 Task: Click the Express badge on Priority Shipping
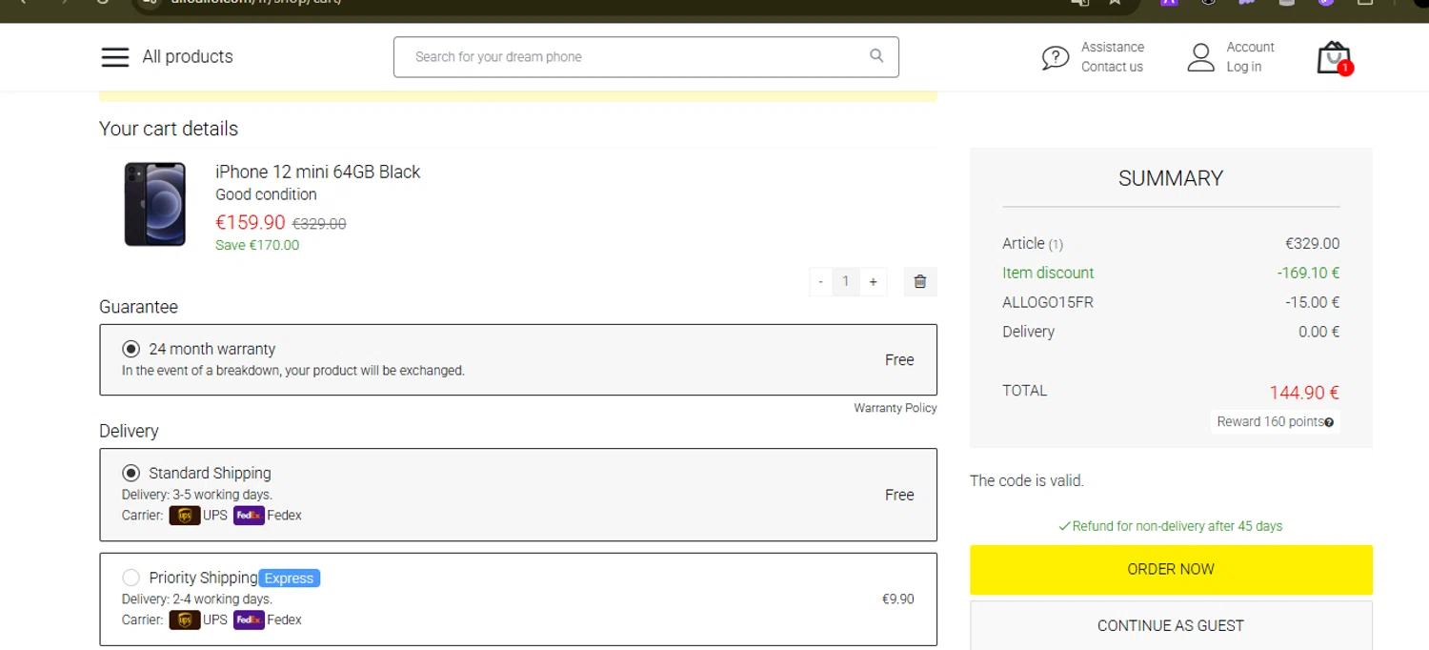click(290, 578)
